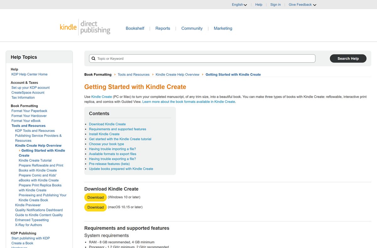Collapse Kindle Create Help Overview sidebar item
This screenshot has width=377, height=248.
(38, 146)
